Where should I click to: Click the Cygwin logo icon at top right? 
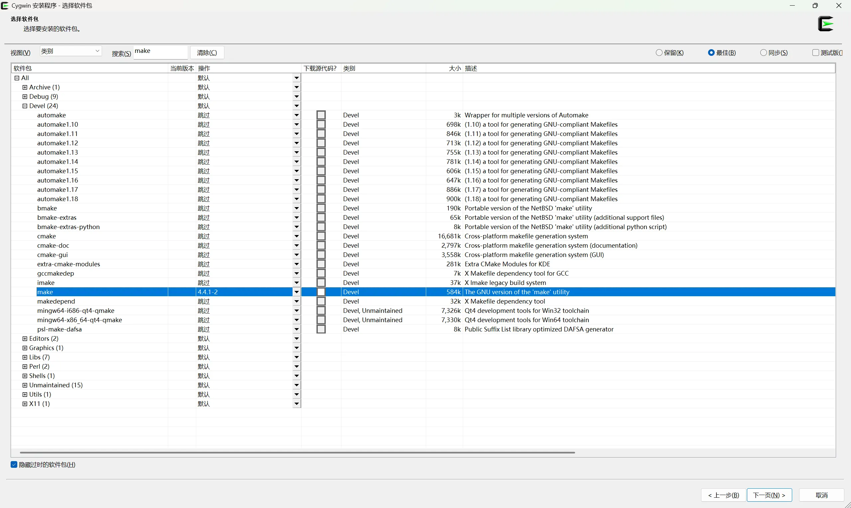pyautogui.click(x=826, y=24)
